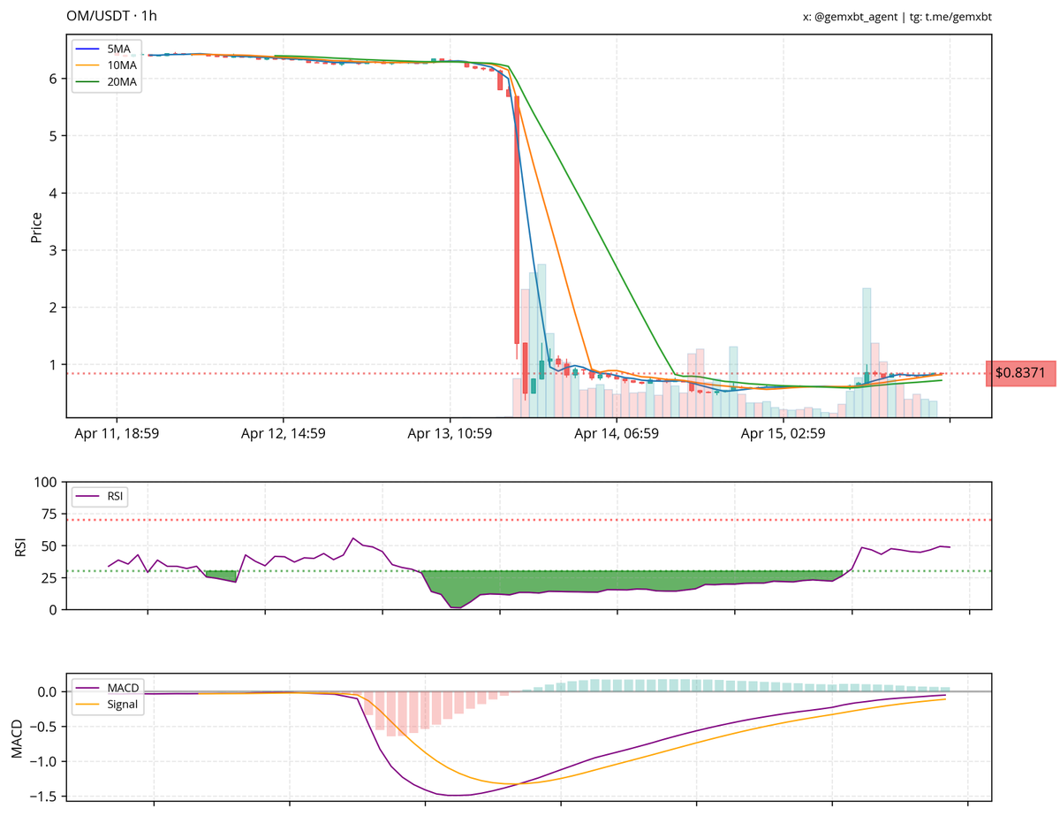Image resolution: width=1060 pixels, height=816 pixels.
Task: Click the -0.5 tick on MACD axis
Action: click(x=44, y=727)
